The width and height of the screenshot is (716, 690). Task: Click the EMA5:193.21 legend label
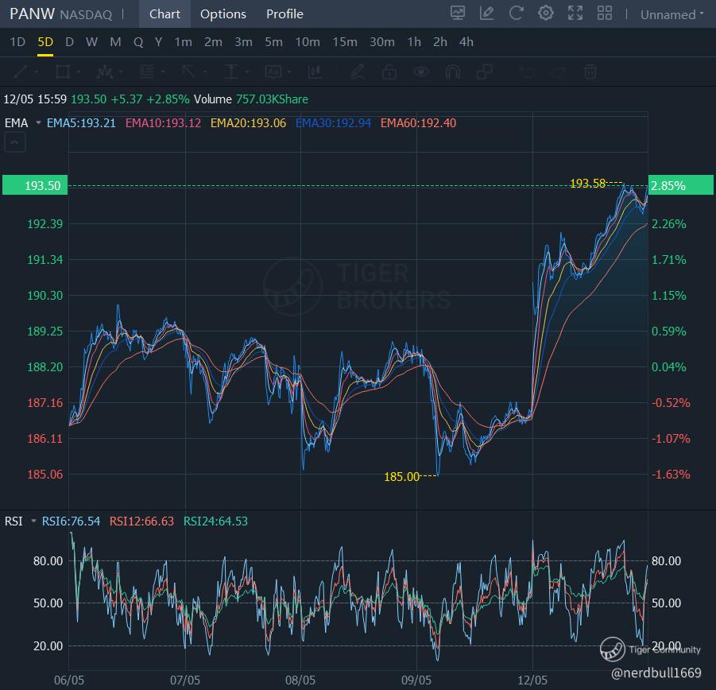(x=81, y=123)
